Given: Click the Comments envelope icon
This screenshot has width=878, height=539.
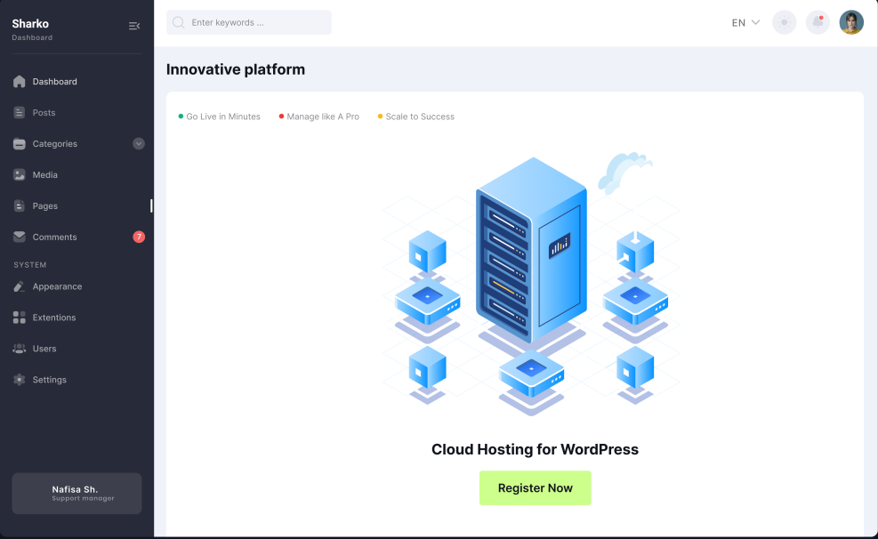Looking at the screenshot, I should click(19, 237).
